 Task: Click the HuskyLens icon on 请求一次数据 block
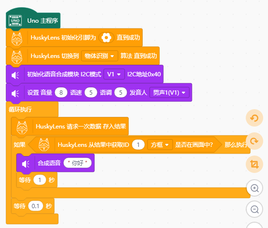22,128
